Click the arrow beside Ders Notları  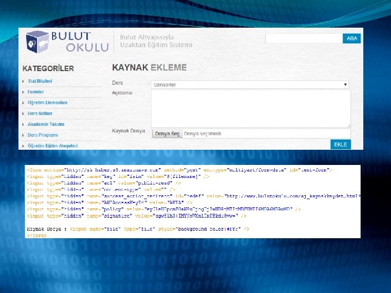(x=23, y=113)
